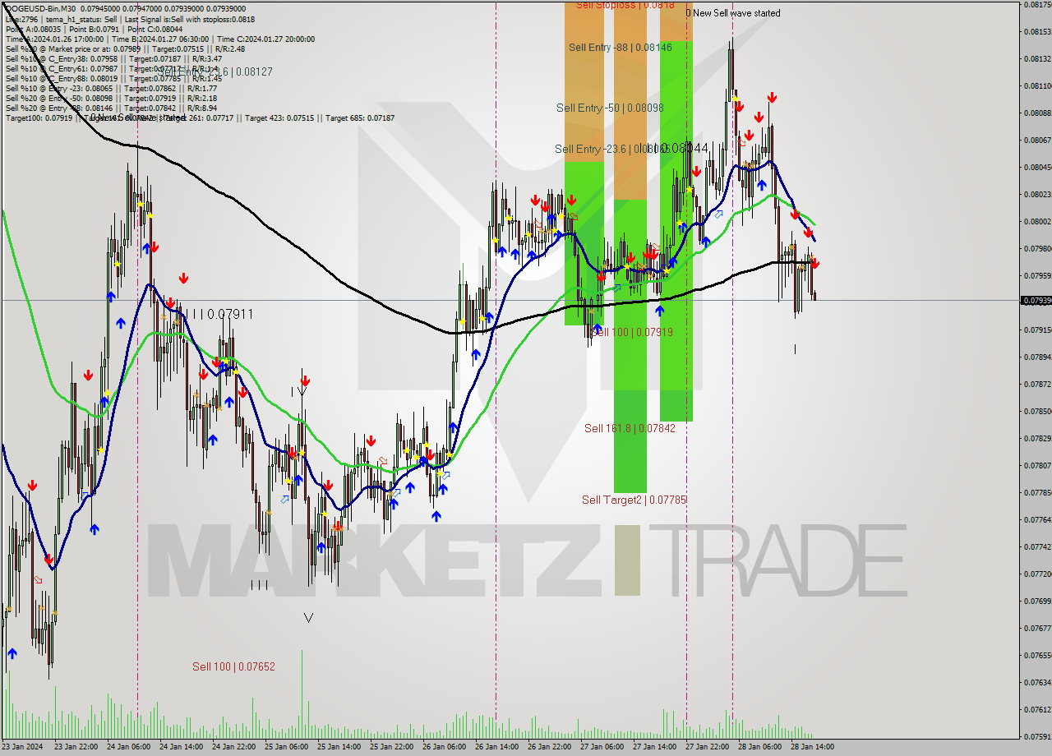Viewport: 1052px width, 756px height.
Task: Click 0.07872 on the price axis
Action: pyautogui.click(x=1037, y=384)
